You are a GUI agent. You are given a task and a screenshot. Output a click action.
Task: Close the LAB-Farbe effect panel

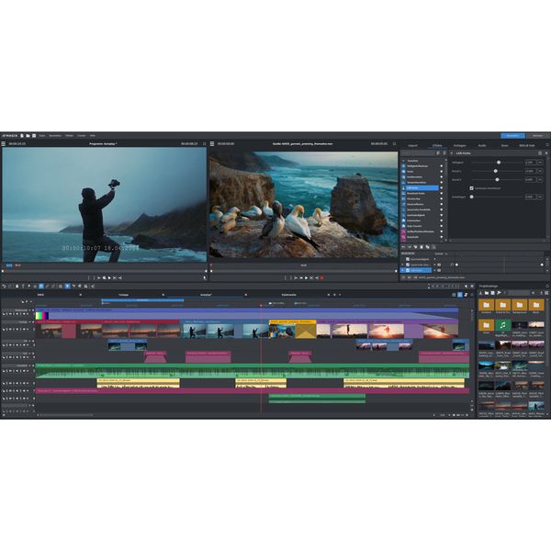click(x=546, y=153)
